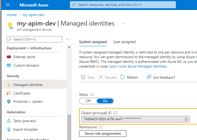197x140 pixels.
Task: Click the Automation section header
Action: [x=16, y=112]
